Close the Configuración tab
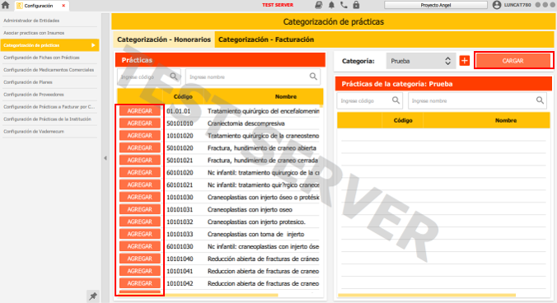The image size is (557, 303). [x=63, y=6]
